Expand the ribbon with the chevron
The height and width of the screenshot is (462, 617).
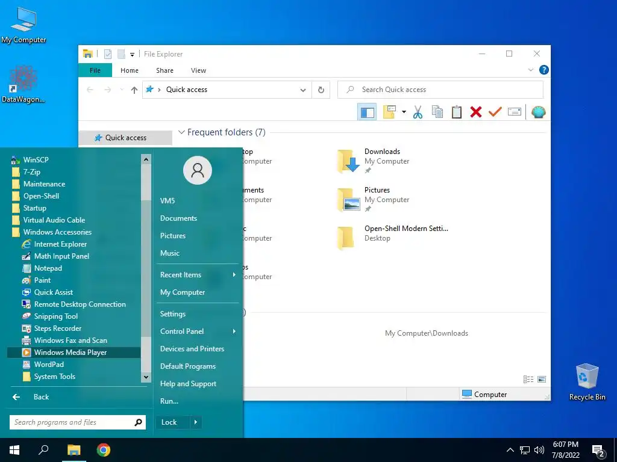[x=530, y=70]
